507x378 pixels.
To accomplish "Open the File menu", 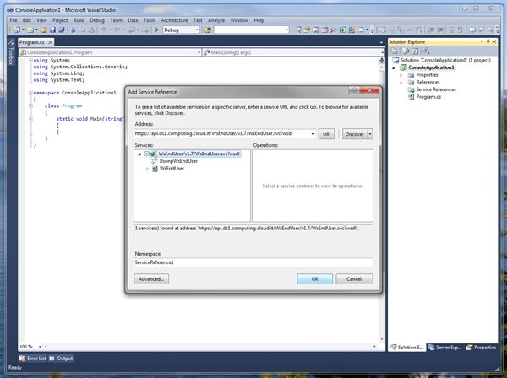I will click(x=14, y=20).
